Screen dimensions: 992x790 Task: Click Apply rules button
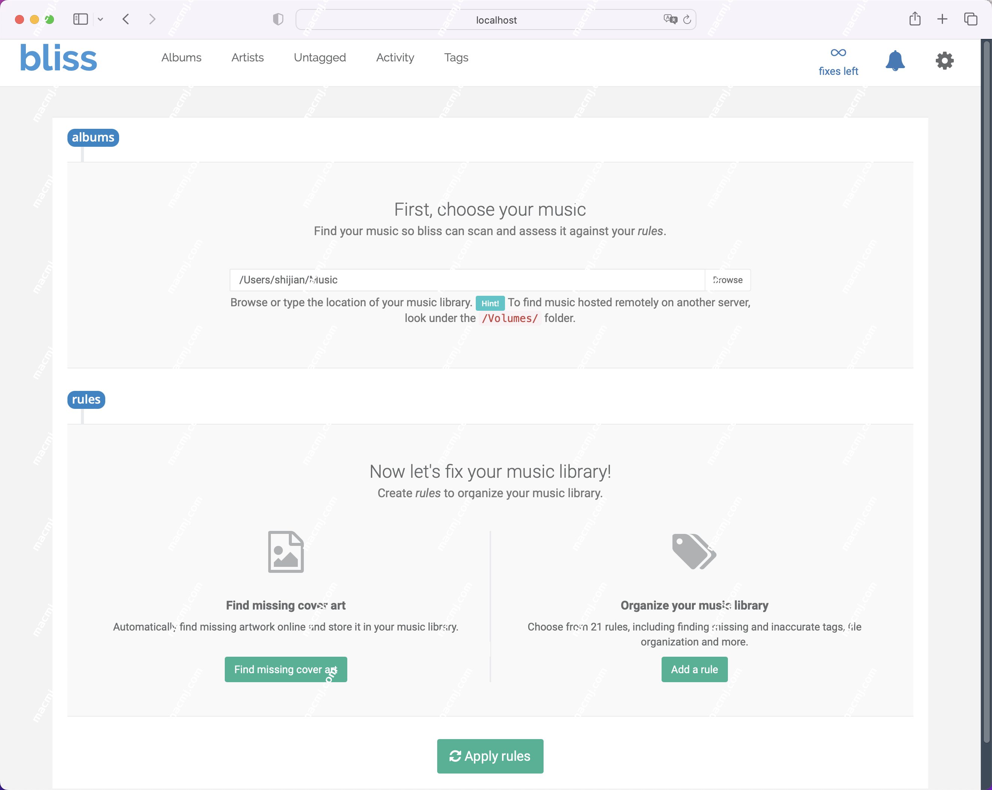pyautogui.click(x=490, y=755)
